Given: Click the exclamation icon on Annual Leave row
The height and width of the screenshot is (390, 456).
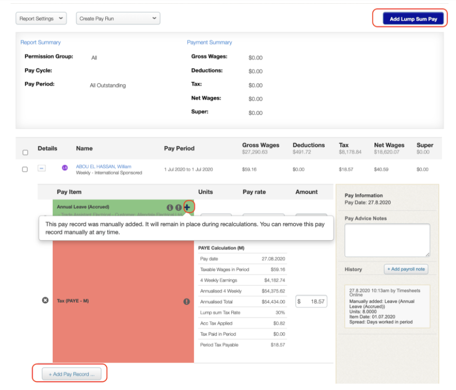Looking at the screenshot, I should click(x=178, y=207).
